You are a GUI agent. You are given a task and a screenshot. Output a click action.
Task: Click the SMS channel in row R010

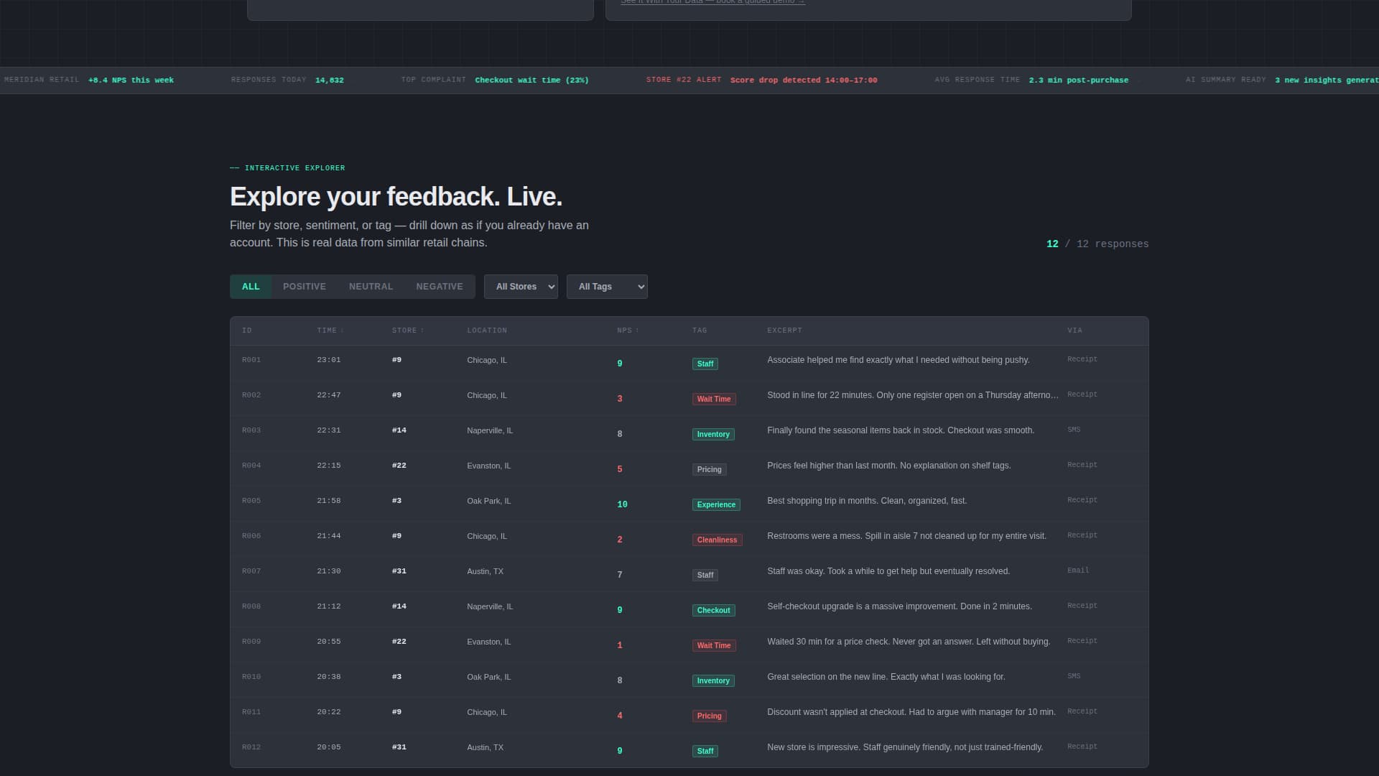tap(1074, 676)
